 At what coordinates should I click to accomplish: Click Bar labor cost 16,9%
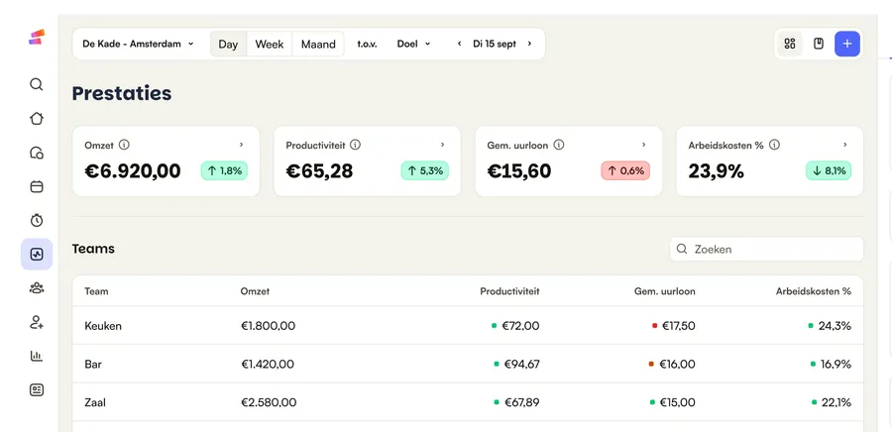(x=836, y=365)
